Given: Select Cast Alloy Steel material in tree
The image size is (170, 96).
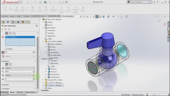Looking at the screenshot, I should pyautogui.click(x=56, y=55).
